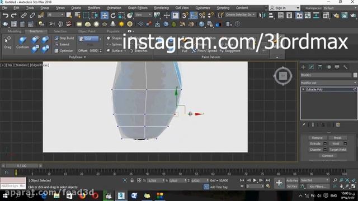Activate the Select and Rotate tool
Screen dimensions: 358x201
click(x=113, y=16)
